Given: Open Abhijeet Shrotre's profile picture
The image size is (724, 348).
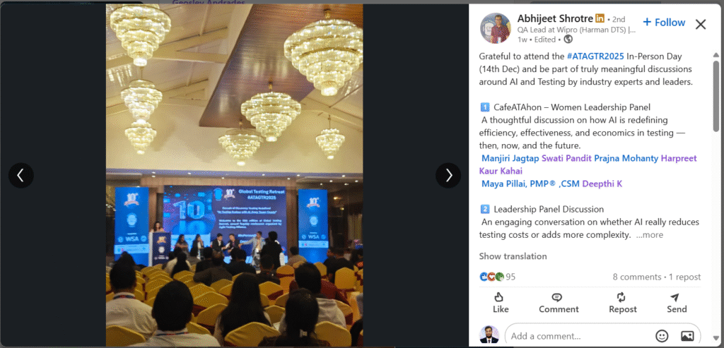Looking at the screenshot, I should coord(496,28).
